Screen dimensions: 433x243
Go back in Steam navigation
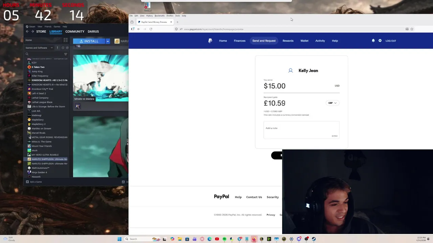pyautogui.click(x=27, y=31)
